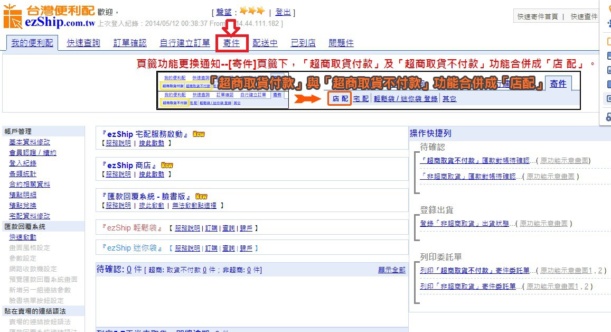Open the 各類統計 sidebar link

point(23,173)
